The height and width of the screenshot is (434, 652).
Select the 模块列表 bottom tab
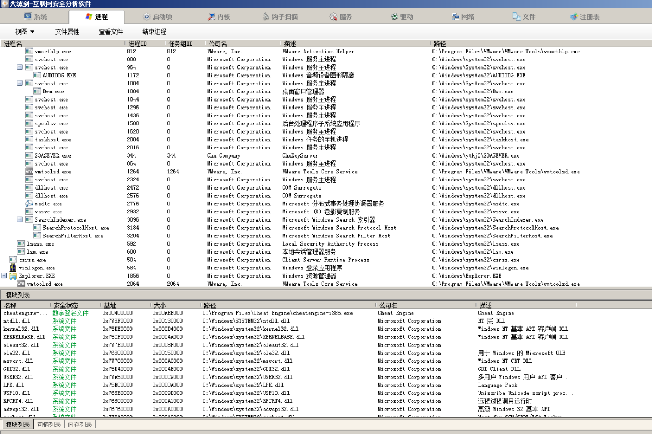click(17, 424)
